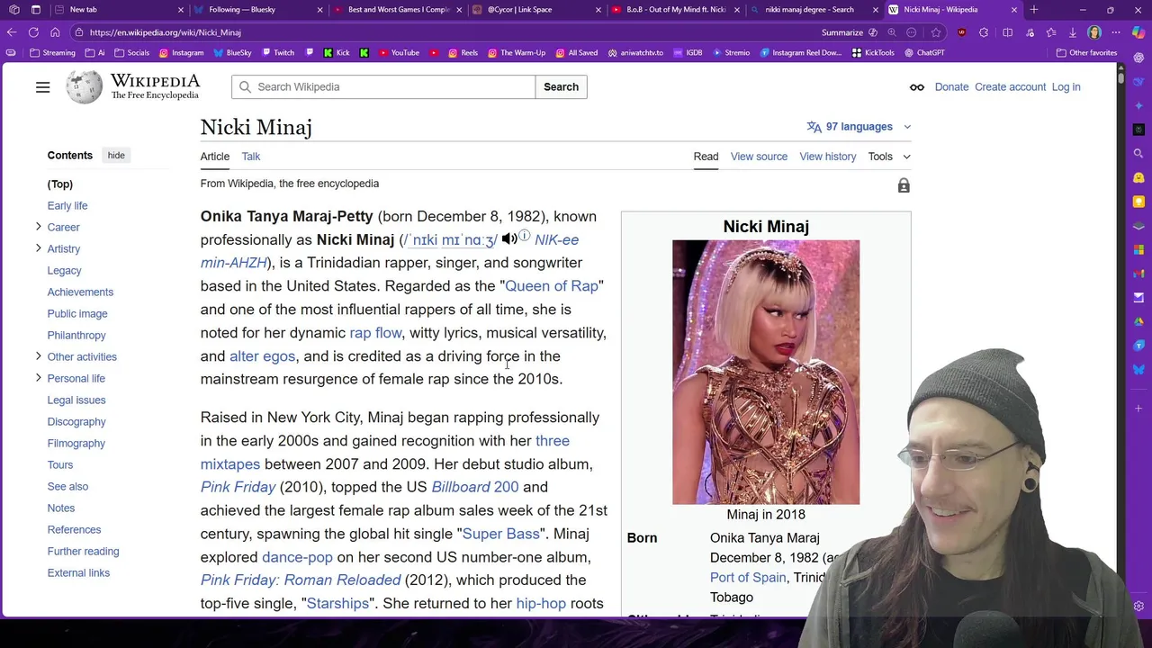Switch to the Talk tab
The image size is (1152, 648).
(250, 157)
